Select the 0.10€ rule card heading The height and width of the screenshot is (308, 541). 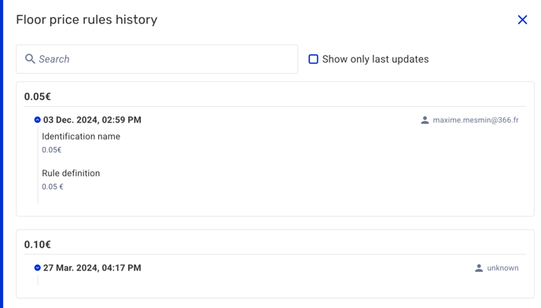point(37,244)
